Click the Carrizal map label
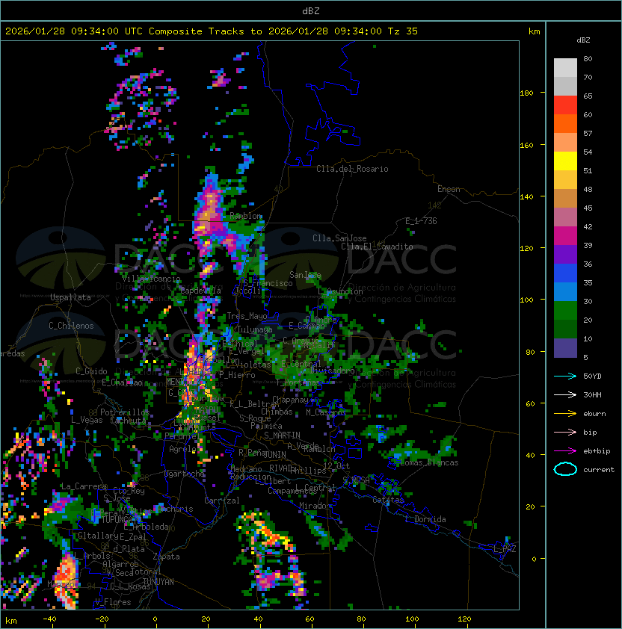 [x=221, y=501]
